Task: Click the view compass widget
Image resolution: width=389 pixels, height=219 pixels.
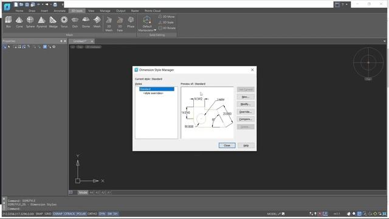Action: (x=368, y=63)
